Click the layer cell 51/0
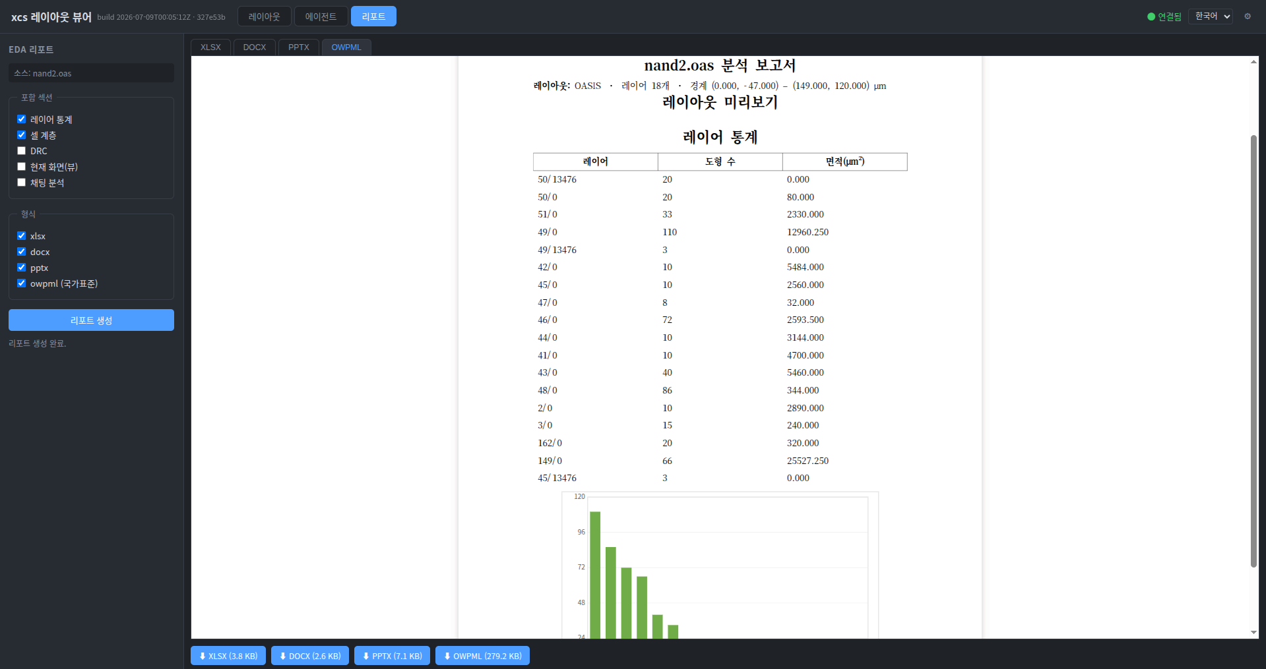 click(547, 214)
